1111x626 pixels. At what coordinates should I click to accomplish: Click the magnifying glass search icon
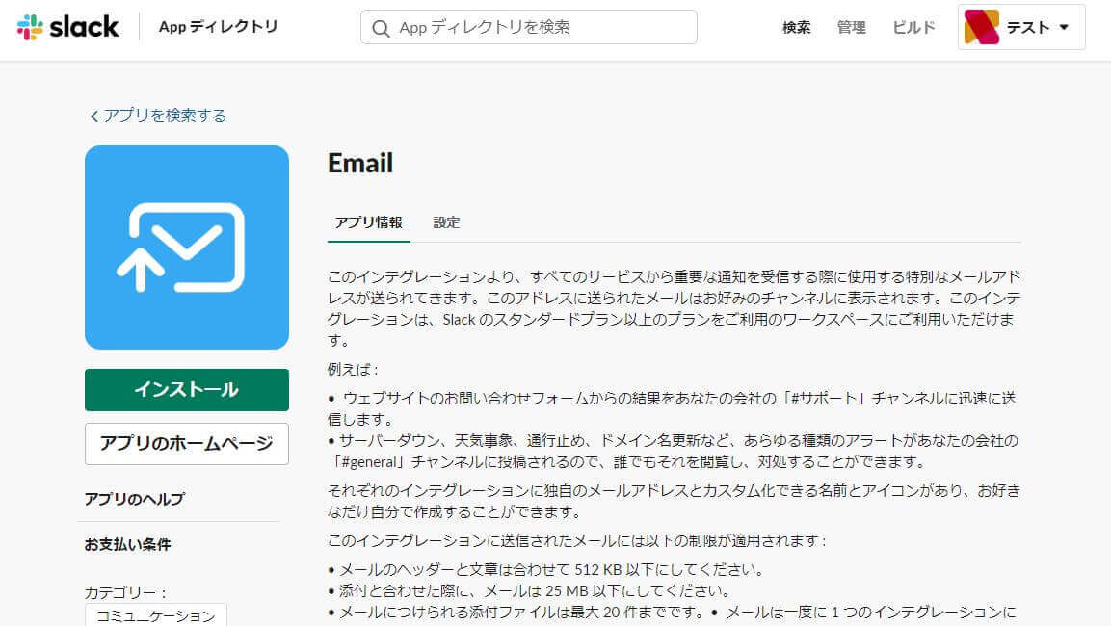point(381,28)
